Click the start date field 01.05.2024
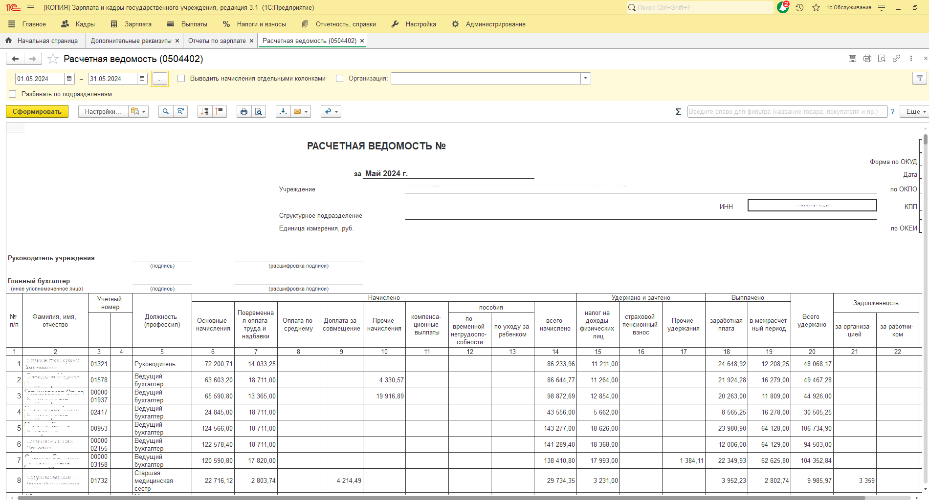 (40, 79)
